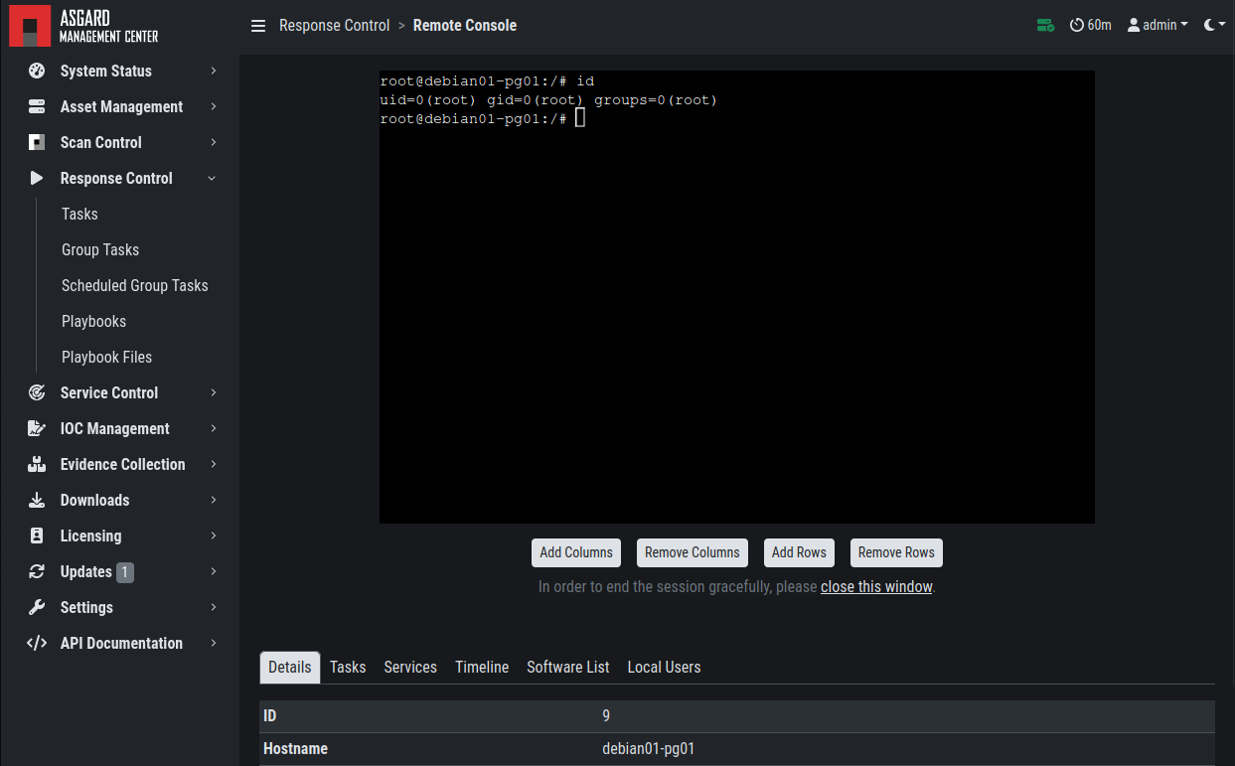The image size is (1235, 766).
Task: Expand the Evidence Collection chevron
Action: point(214,464)
